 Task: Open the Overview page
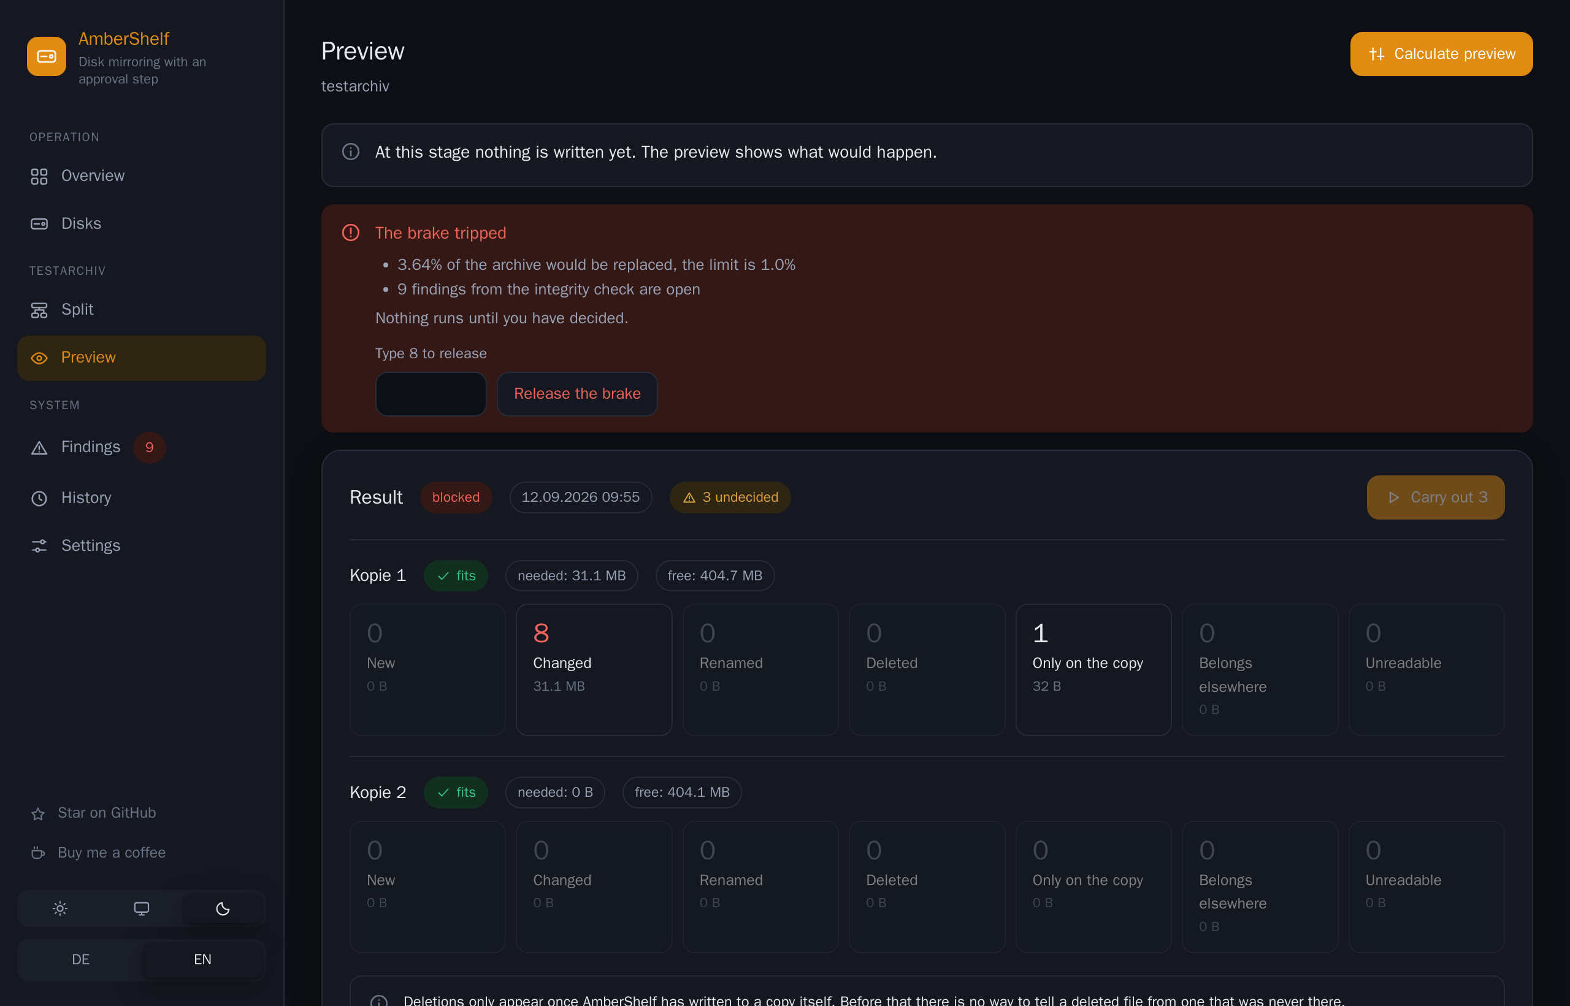tap(142, 177)
